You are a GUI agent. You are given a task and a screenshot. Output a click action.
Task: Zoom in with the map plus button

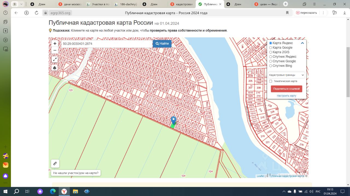click(55, 44)
